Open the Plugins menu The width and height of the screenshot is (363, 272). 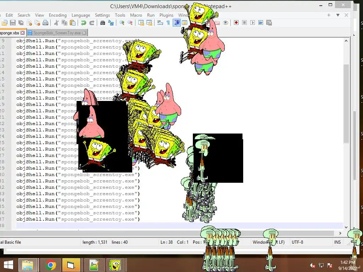tap(166, 15)
